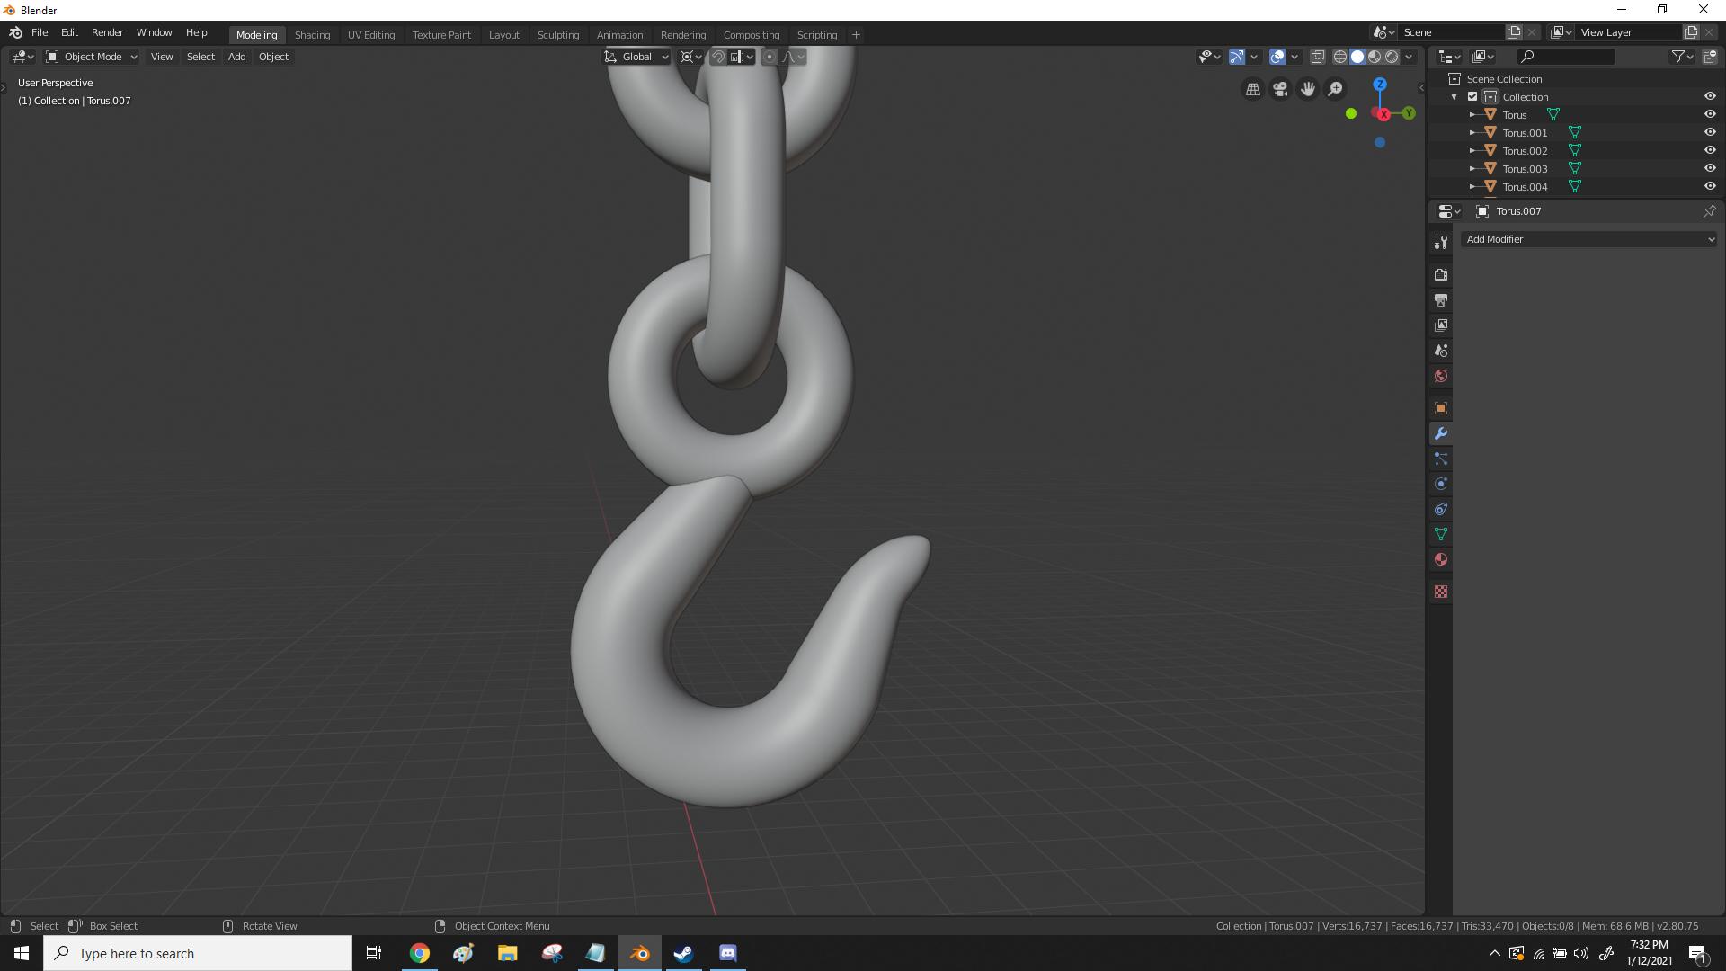
Task: Toggle the viewport overlays button
Action: point(1277,57)
